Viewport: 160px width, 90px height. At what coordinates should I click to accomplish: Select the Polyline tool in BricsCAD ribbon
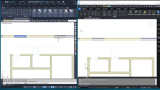pyautogui.click(x=85, y=12)
